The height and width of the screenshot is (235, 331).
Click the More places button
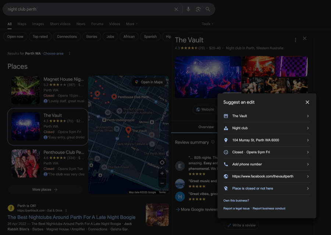[x=45, y=189]
